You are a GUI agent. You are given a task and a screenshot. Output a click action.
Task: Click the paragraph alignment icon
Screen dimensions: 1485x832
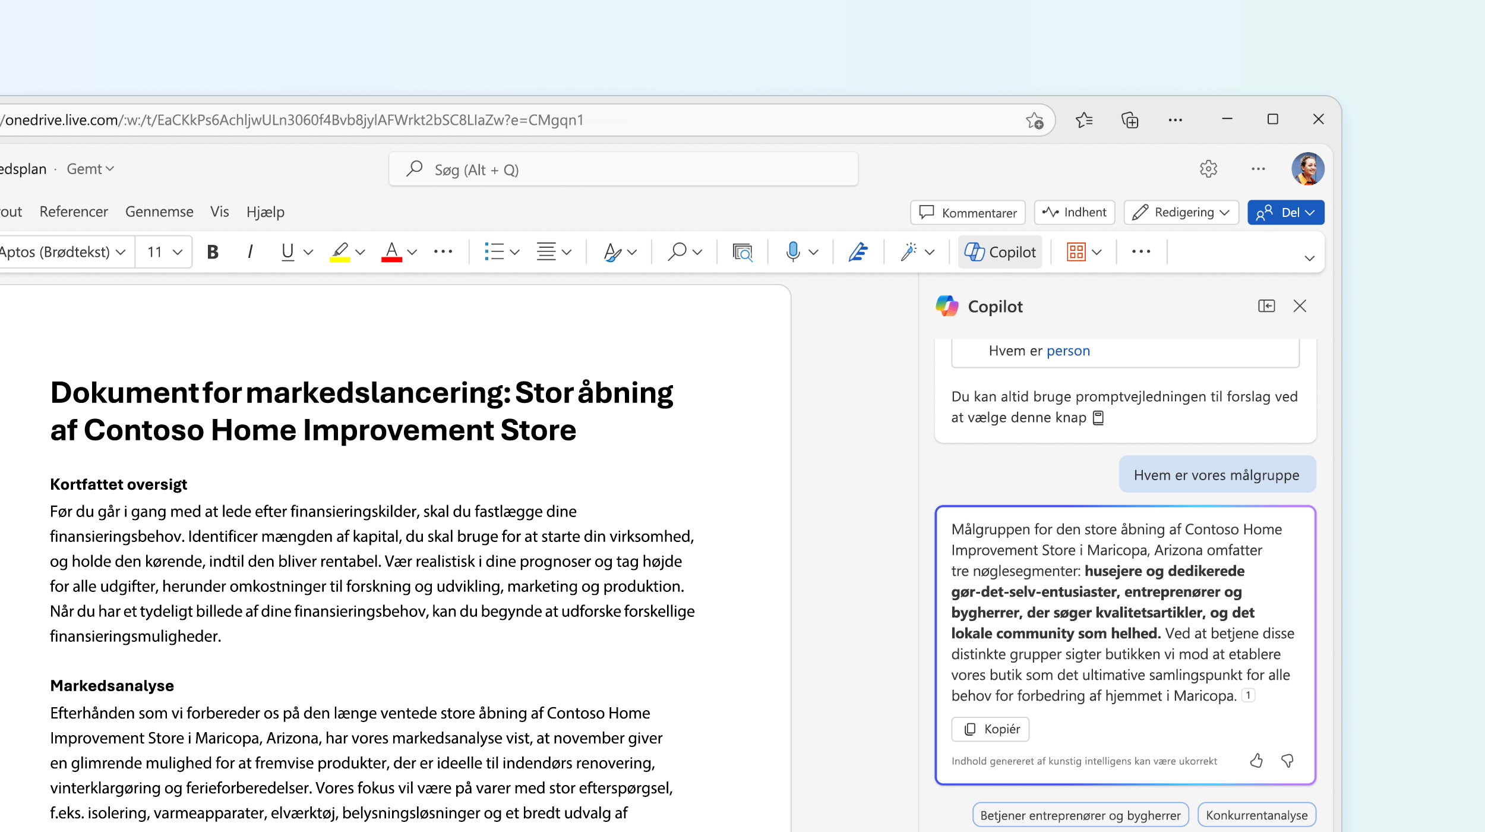point(546,252)
